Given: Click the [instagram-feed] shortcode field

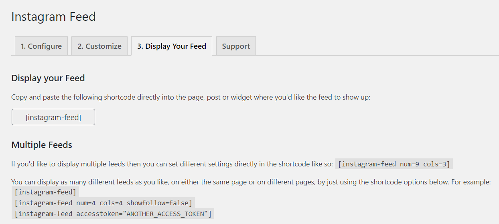Looking at the screenshot, I should 53,117.
